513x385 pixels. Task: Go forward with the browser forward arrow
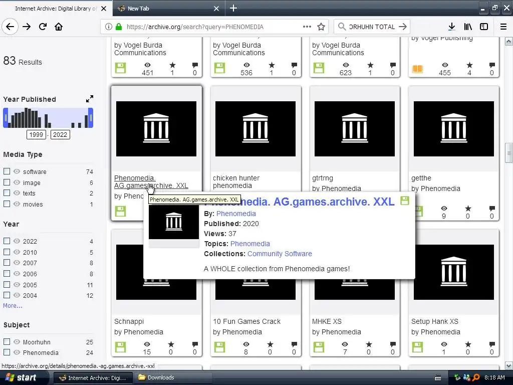click(x=27, y=27)
